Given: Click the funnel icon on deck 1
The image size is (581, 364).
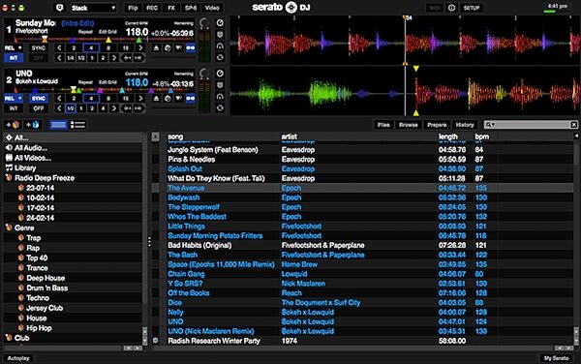Looking at the screenshot, I should (x=179, y=48).
